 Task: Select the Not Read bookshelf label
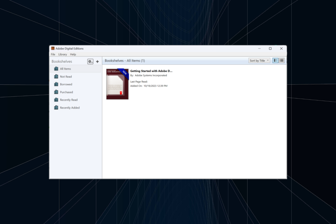point(66,76)
